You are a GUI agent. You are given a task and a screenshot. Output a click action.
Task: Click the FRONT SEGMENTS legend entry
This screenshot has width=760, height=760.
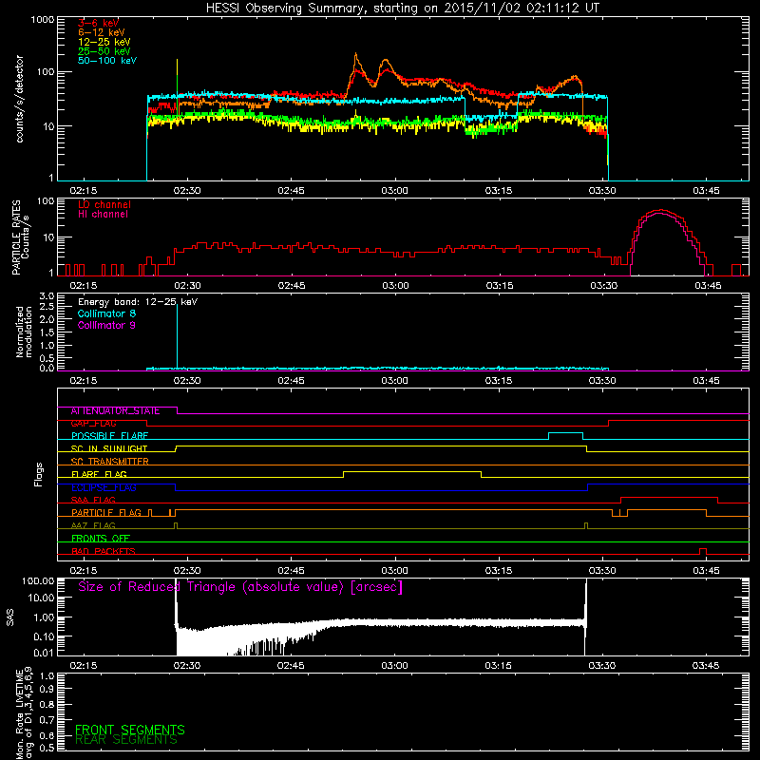pyautogui.click(x=130, y=730)
